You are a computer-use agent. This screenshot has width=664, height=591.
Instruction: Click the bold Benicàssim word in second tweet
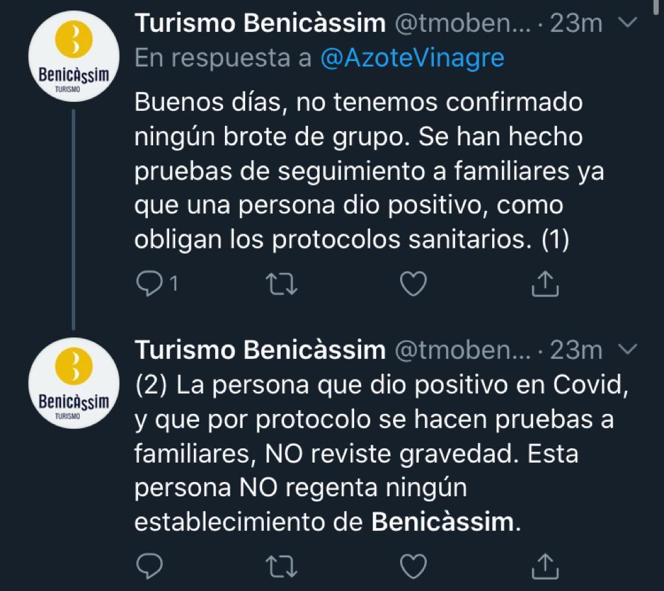(x=444, y=522)
